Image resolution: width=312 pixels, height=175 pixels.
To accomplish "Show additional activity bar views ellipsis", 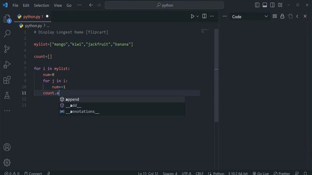I will pos(7,110).
